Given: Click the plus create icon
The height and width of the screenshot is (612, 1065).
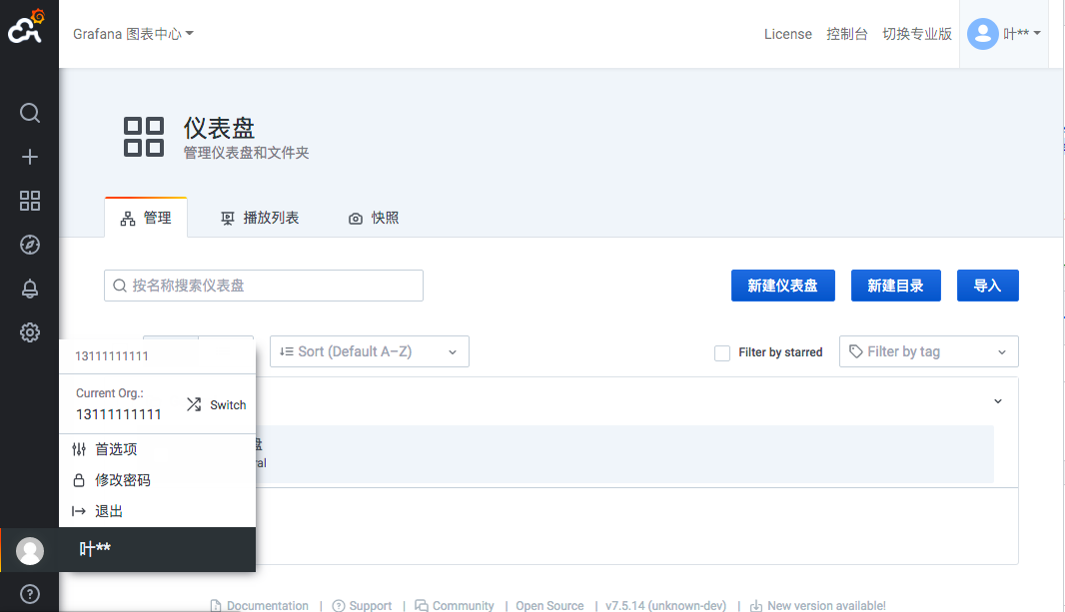Looking at the screenshot, I should [30, 157].
